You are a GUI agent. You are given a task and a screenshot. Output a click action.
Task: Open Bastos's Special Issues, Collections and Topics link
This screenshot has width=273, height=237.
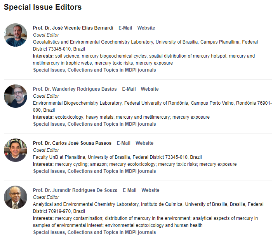94,124
